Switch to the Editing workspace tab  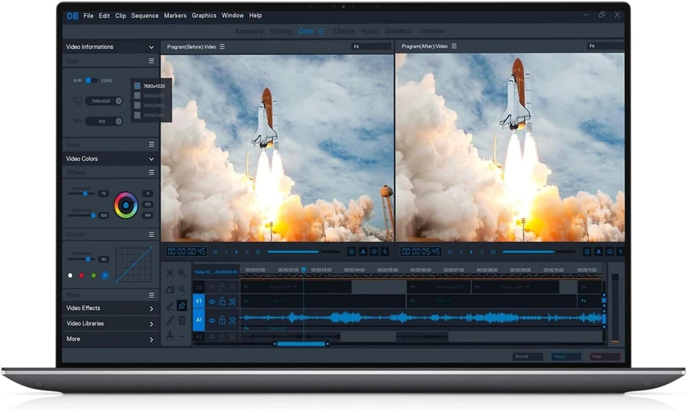tap(281, 31)
